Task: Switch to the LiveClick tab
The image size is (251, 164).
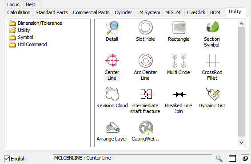Action: (x=196, y=12)
